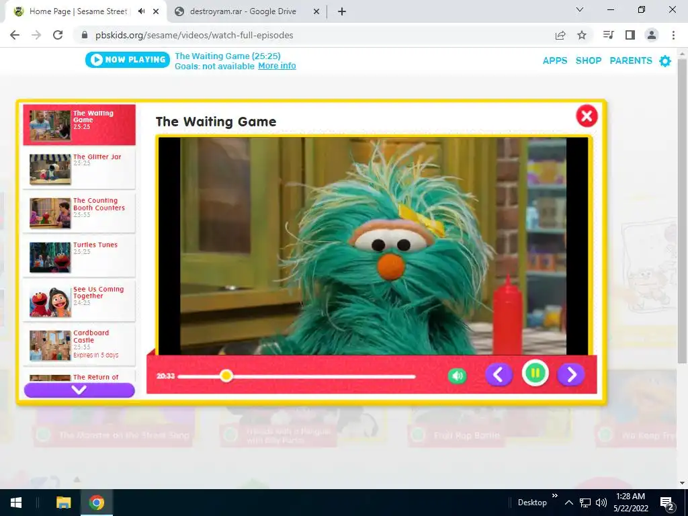Pause the video with the green button
Viewport: 688px width, 516px height.
pyautogui.click(x=535, y=374)
